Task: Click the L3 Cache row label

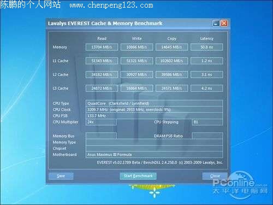Action: (x=61, y=89)
